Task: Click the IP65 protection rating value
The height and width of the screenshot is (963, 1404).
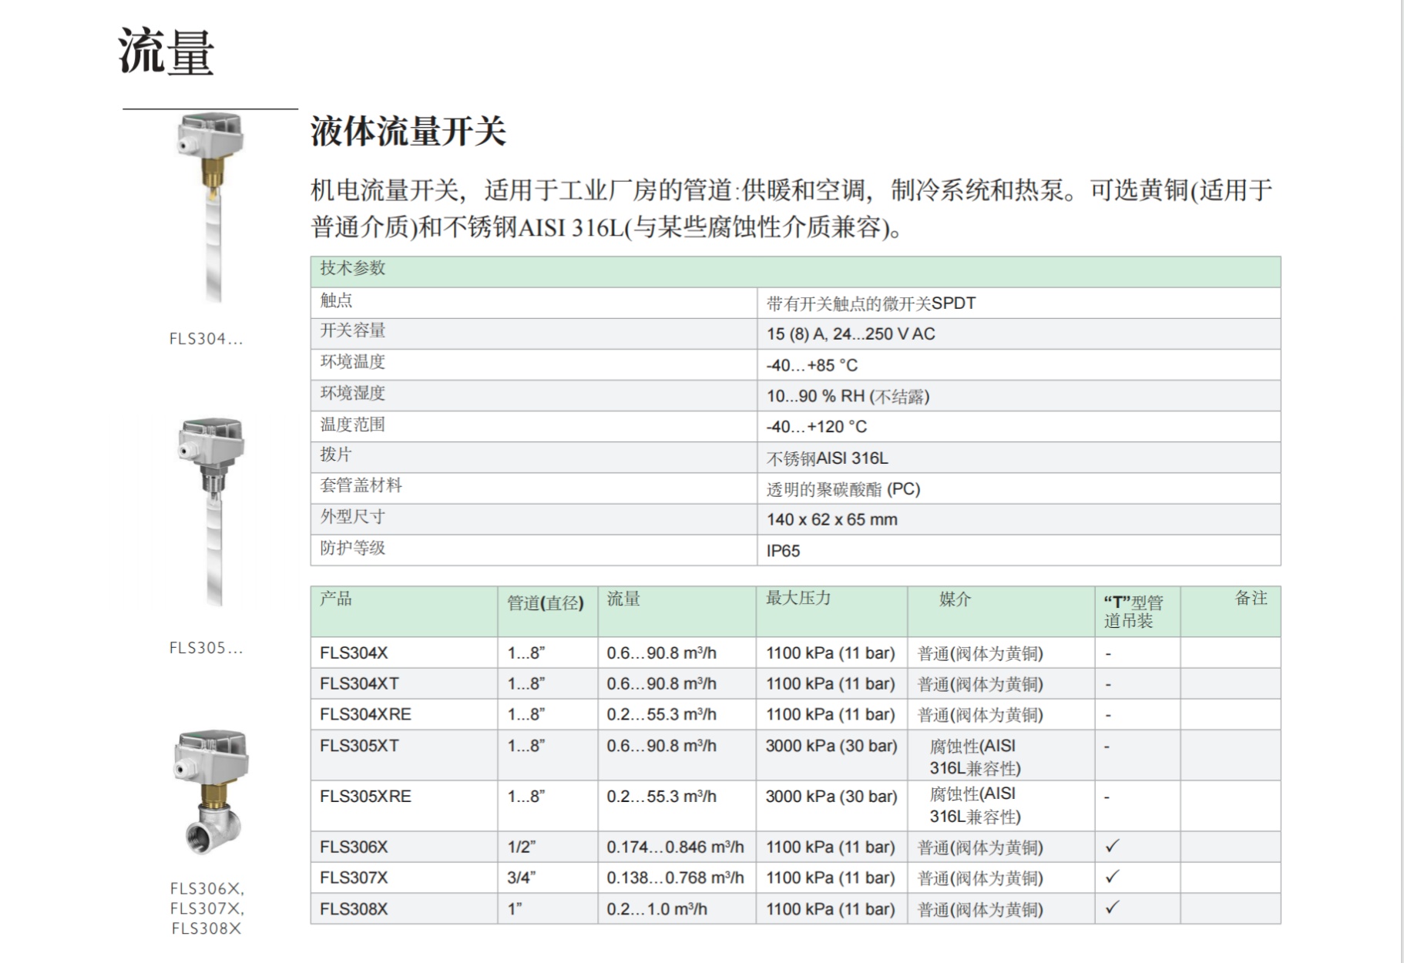Action: click(x=783, y=551)
